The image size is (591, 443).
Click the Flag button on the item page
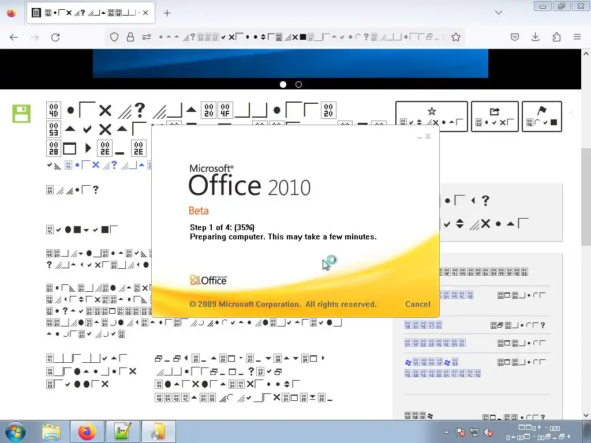point(542,117)
